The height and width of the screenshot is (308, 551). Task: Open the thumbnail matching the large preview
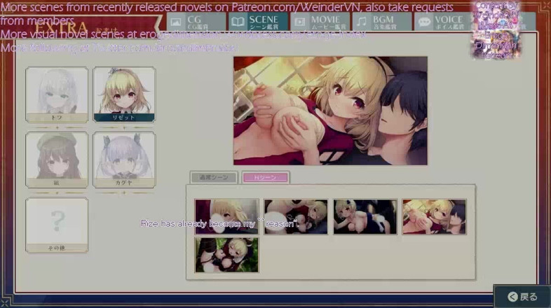(x=435, y=217)
